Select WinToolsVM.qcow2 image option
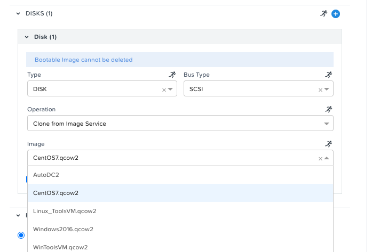 pos(180,247)
